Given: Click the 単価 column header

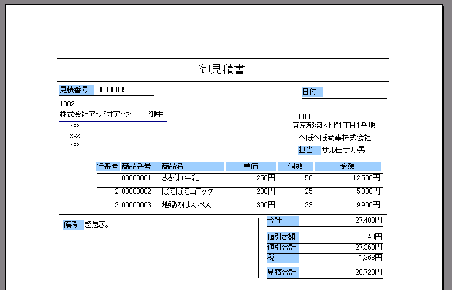Looking at the screenshot, I should pyautogui.click(x=250, y=166).
